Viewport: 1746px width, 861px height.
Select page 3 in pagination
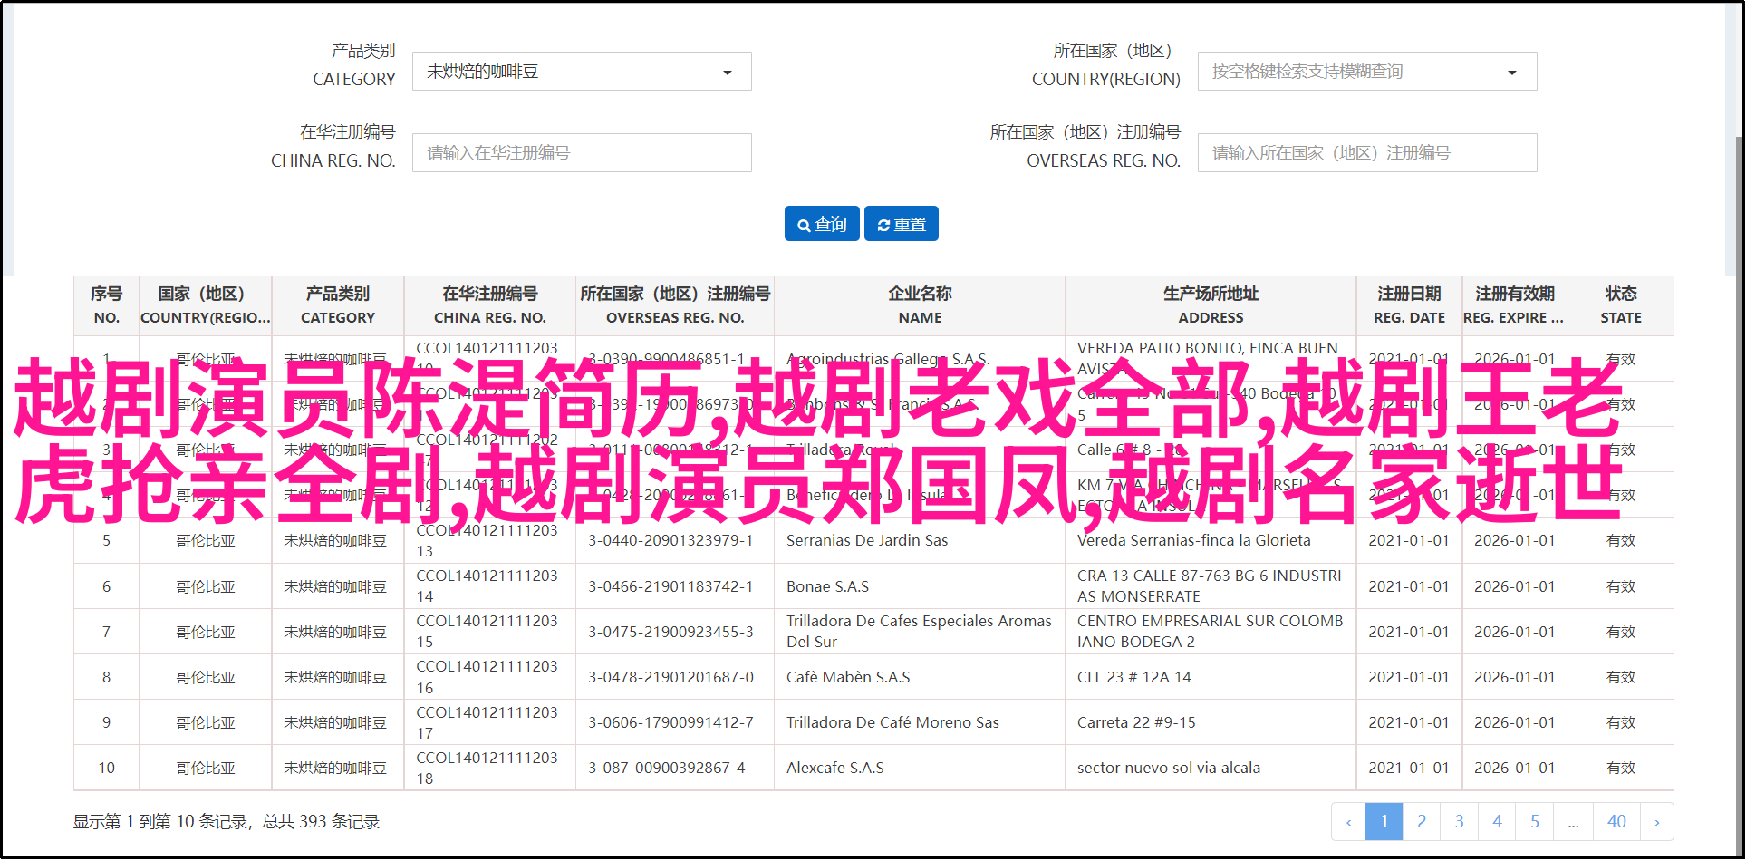click(x=1459, y=822)
